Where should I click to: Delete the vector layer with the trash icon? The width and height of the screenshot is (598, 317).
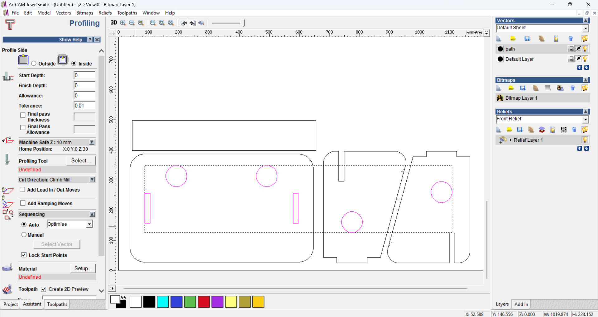[571, 39]
